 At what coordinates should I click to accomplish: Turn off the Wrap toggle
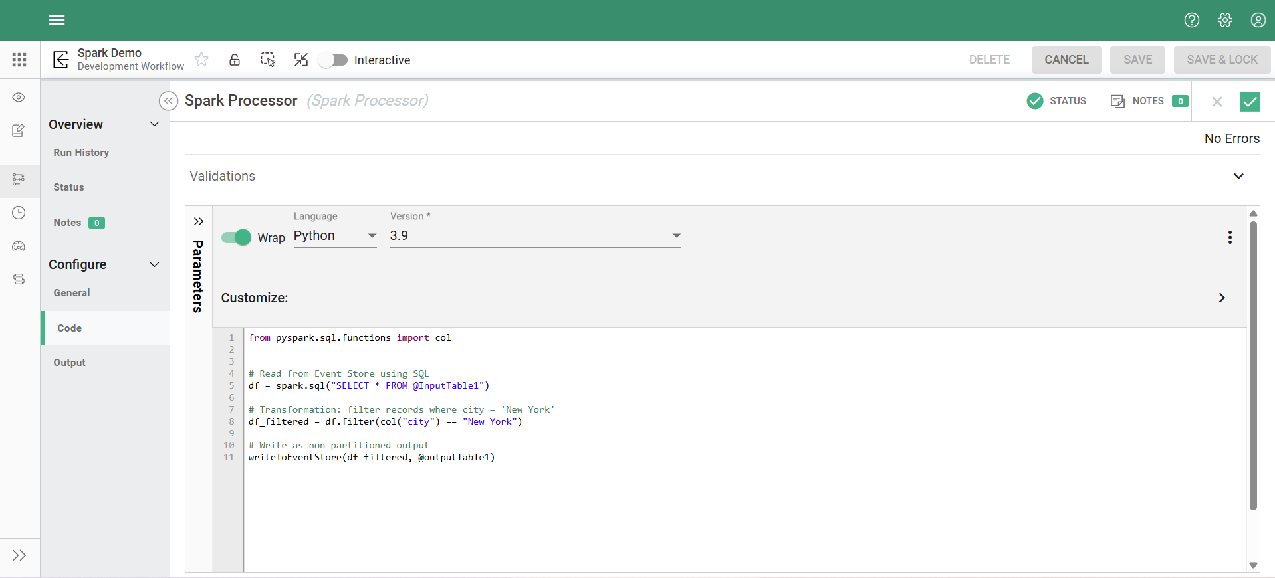pos(236,237)
